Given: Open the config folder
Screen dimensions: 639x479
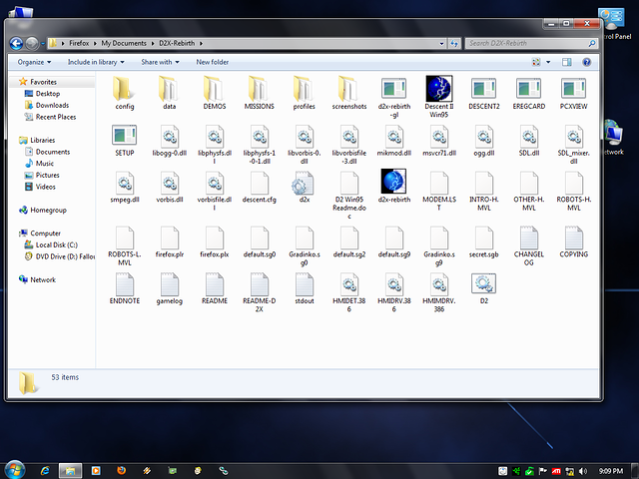Looking at the screenshot, I should 125,89.
